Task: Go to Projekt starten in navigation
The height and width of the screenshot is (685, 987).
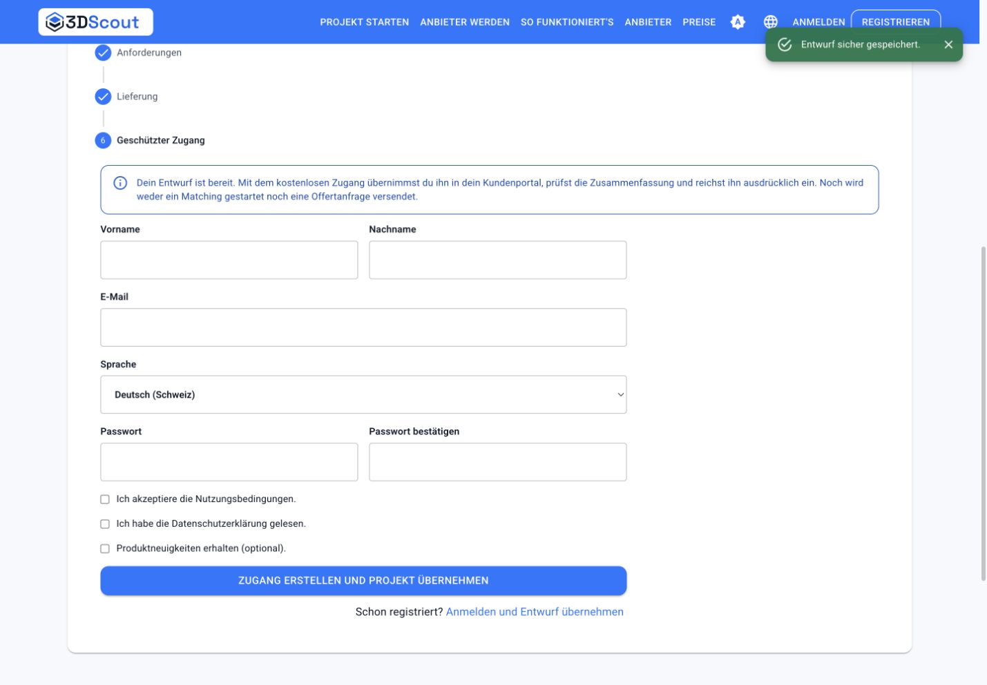Action: point(365,22)
